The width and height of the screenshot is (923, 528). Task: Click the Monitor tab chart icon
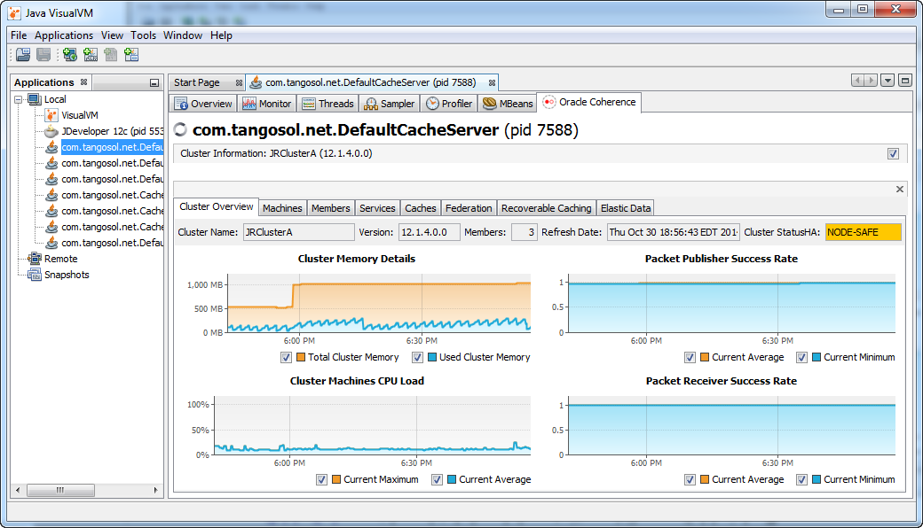(x=249, y=104)
